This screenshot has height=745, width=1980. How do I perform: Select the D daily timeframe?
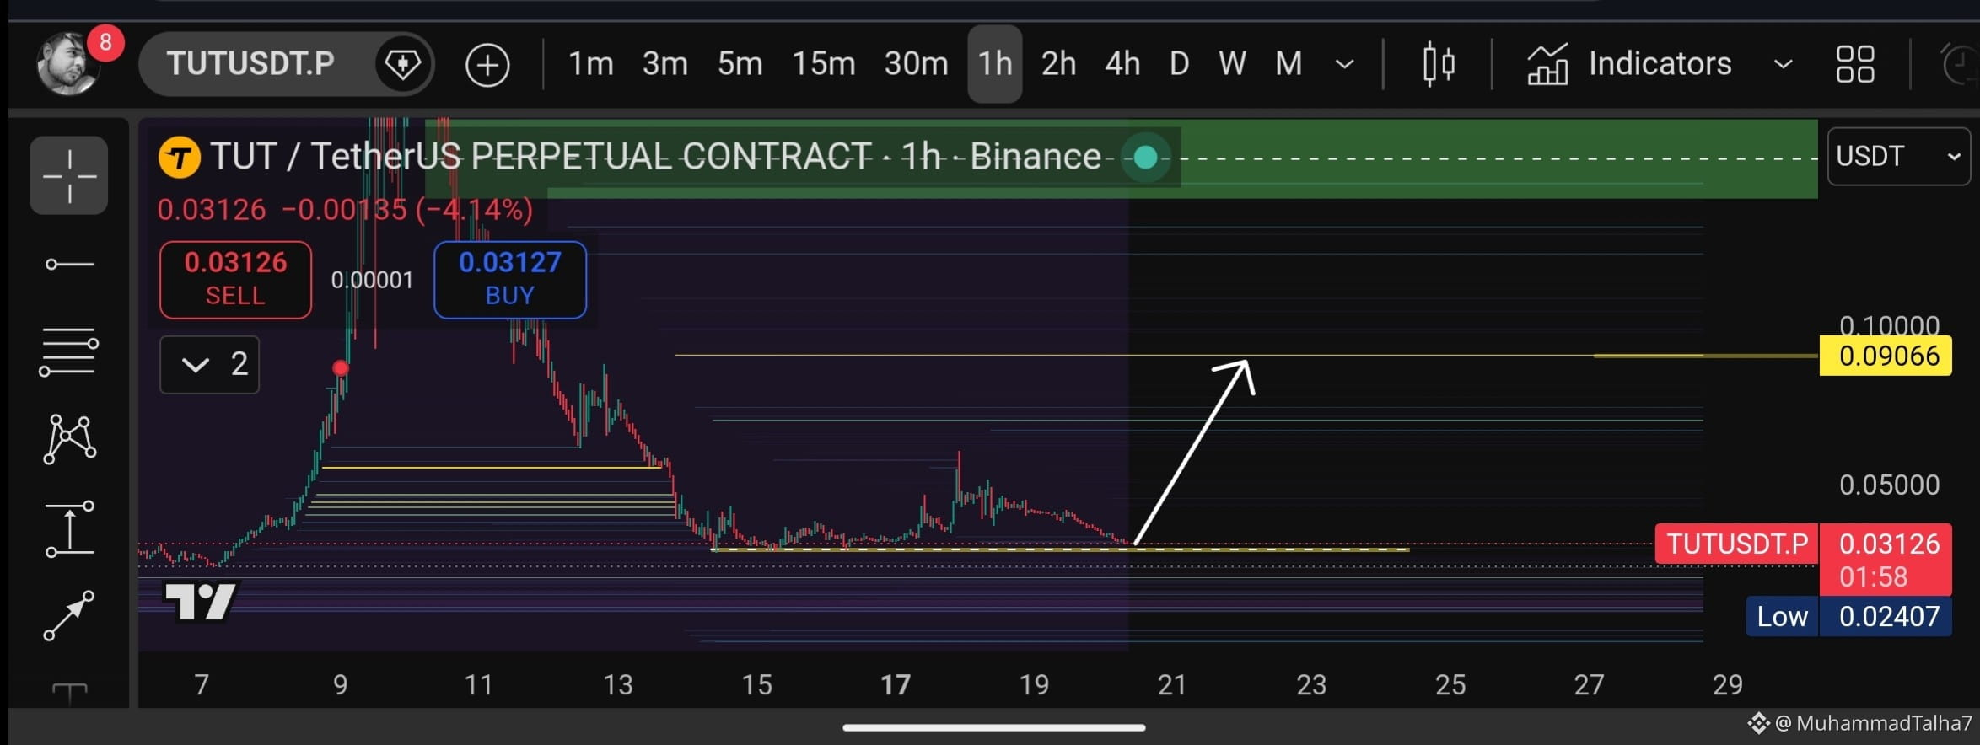tap(1179, 63)
